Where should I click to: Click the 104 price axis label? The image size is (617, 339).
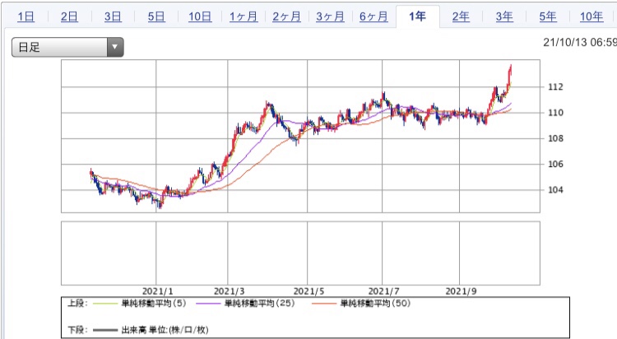[555, 190]
